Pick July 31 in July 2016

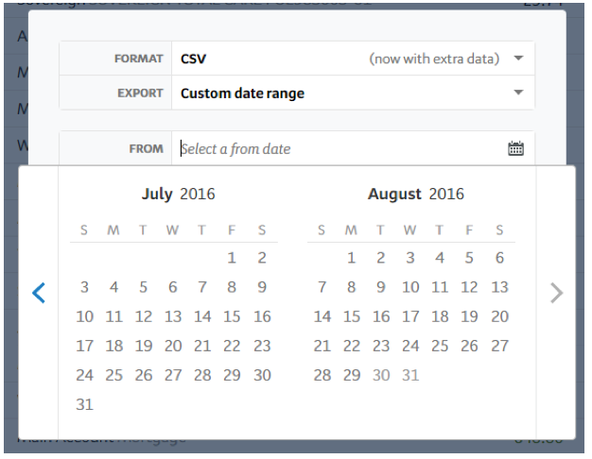(84, 405)
